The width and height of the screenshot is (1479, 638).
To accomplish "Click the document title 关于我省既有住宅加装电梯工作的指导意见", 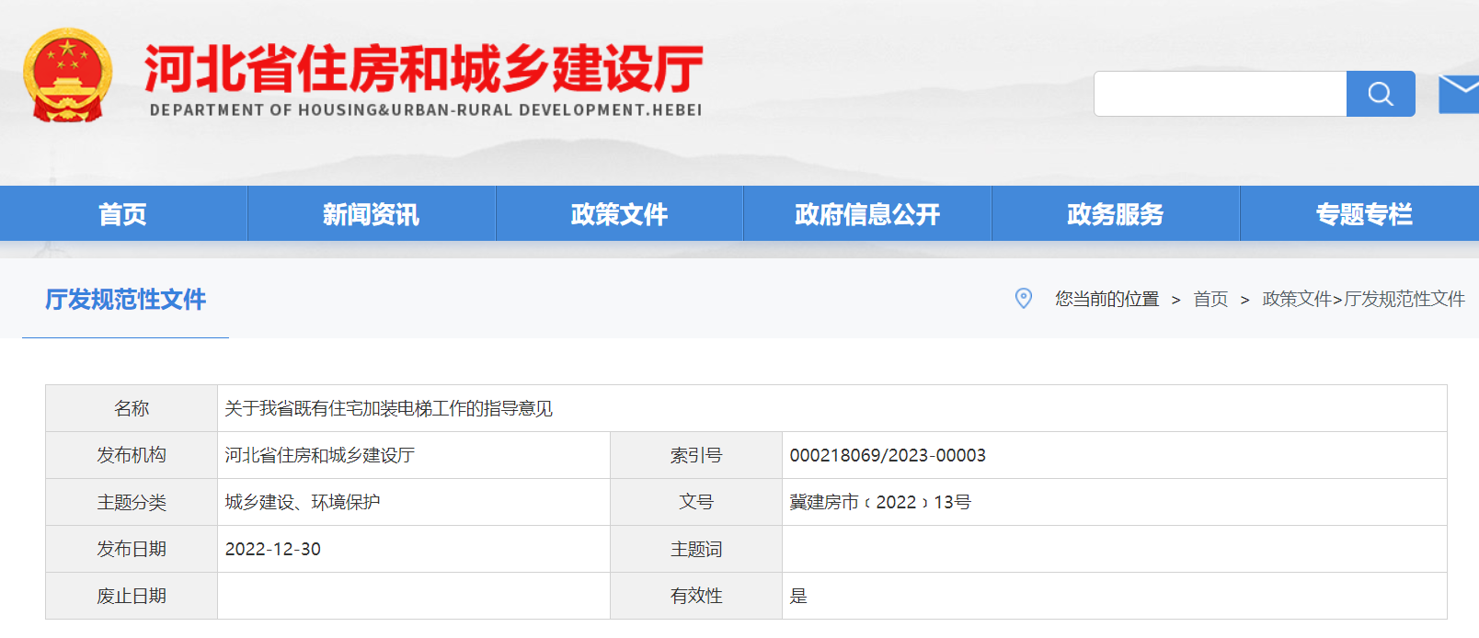I will [388, 409].
